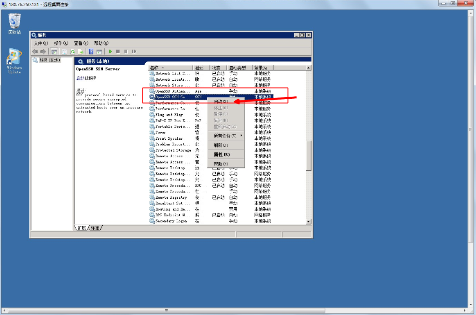Click the gear icon of Remote Registry row

pos(152,197)
